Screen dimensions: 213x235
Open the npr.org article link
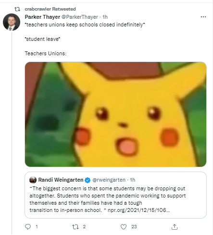coord(139,210)
